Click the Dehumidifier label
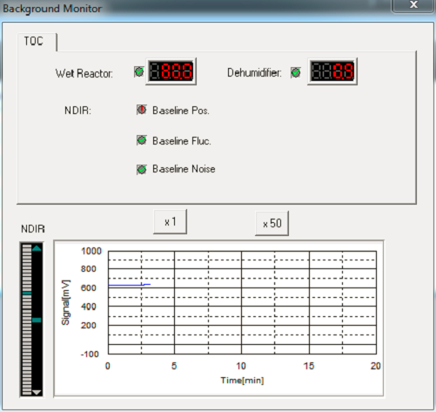Image resolution: width=436 pixels, height=412 pixels. (254, 72)
